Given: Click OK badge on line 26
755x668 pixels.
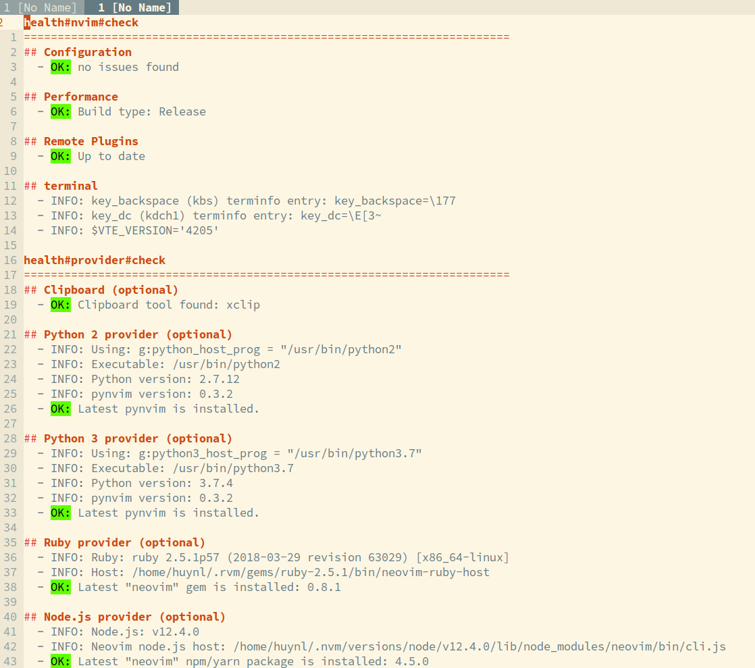Looking at the screenshot, I should coord(61,409).
